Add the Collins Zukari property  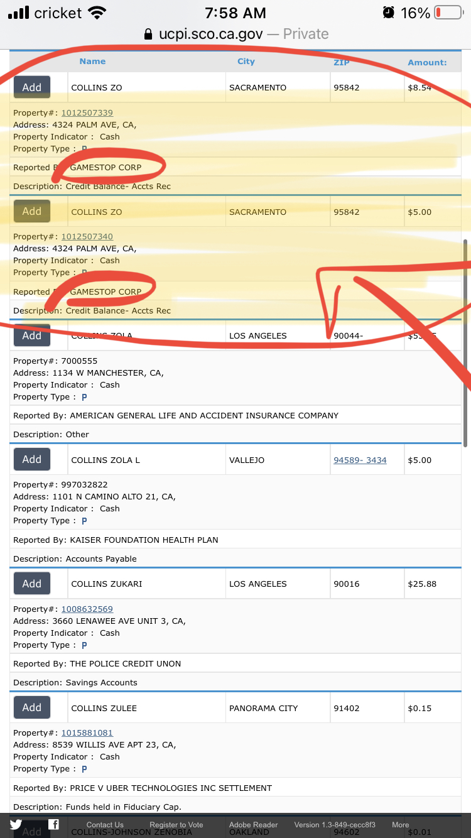tap(32, 584)
